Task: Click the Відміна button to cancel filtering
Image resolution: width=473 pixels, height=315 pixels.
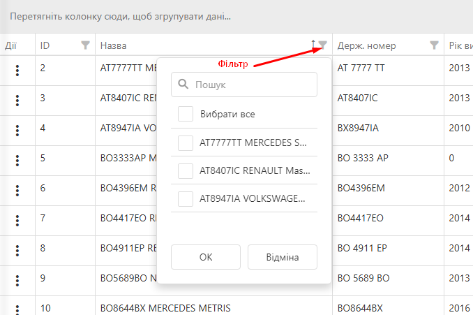Action: (x=283, y=257)
